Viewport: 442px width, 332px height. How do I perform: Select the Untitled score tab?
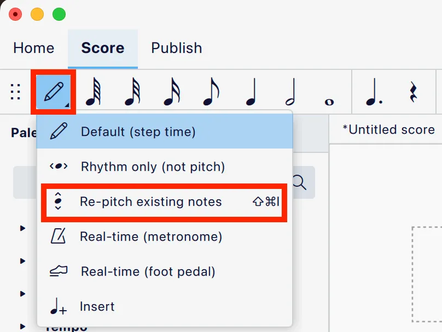(388, 129)
